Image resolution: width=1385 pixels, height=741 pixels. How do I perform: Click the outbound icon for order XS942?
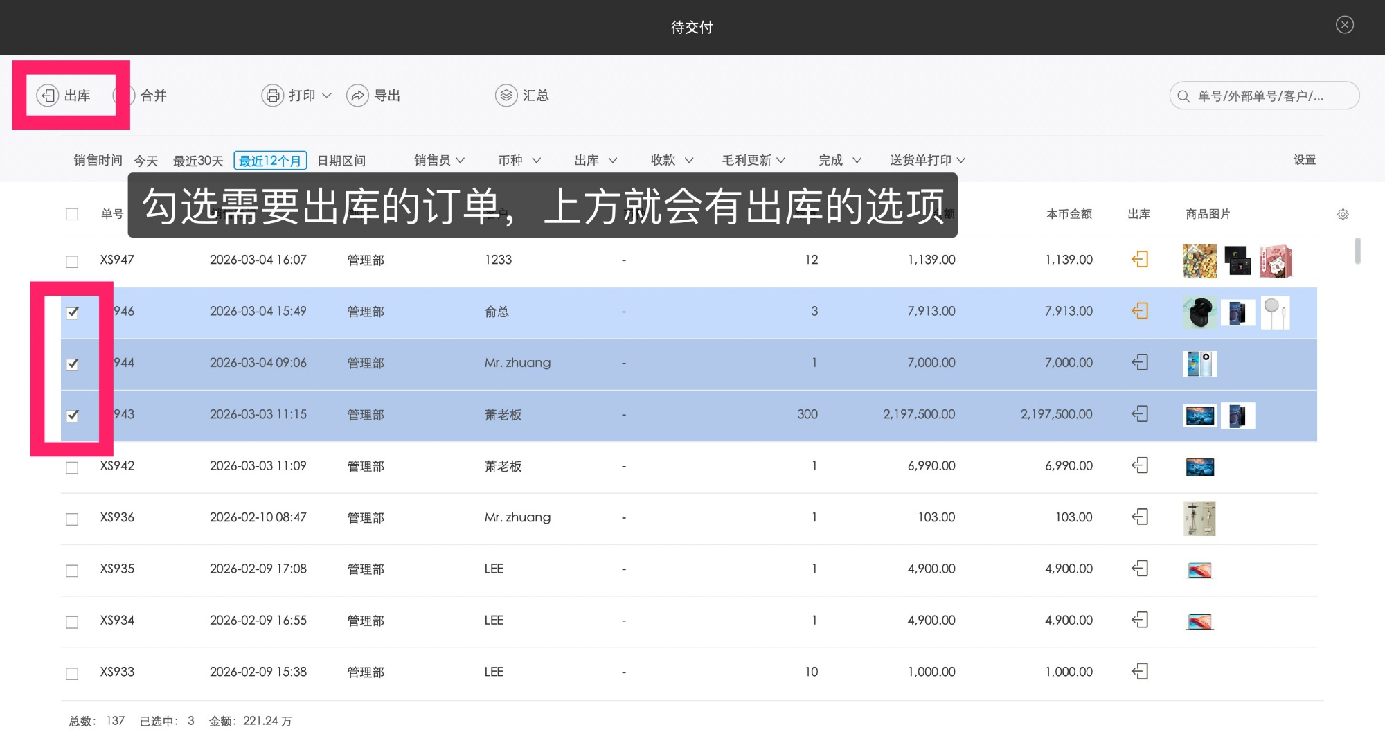pyautogui.click(x=1140, y=465)
